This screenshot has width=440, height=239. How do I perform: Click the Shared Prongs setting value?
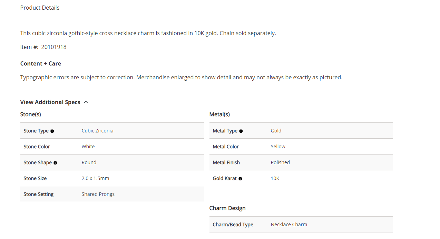pos(98,194)
